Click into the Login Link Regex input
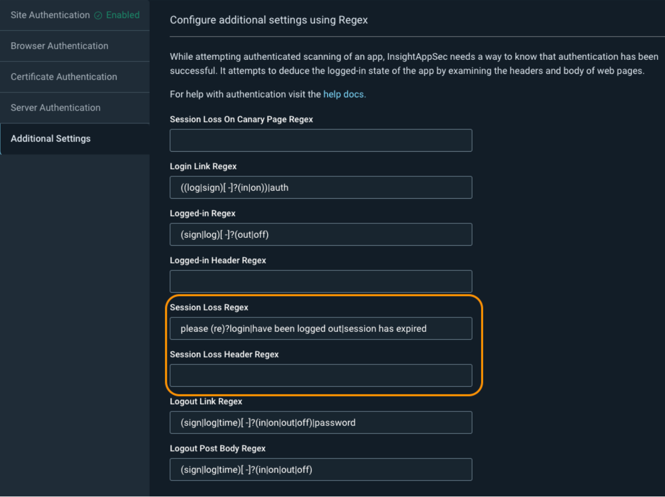The width and height of the screenshot is (665, 497). click(x=321, y=188)
